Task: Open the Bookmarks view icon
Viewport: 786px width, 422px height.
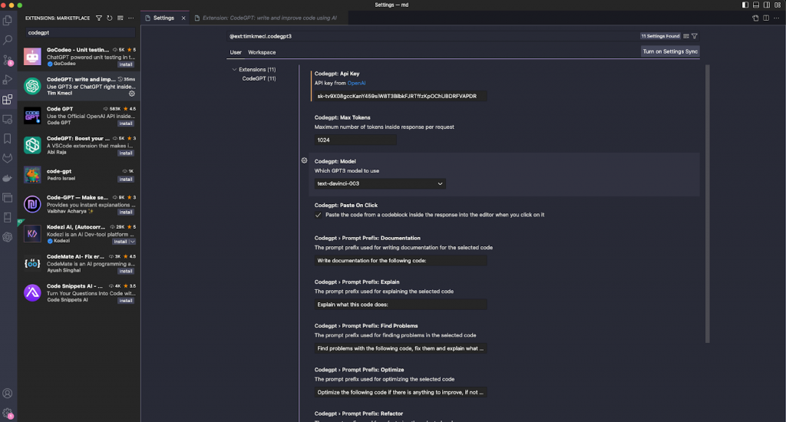Action: 8,138
